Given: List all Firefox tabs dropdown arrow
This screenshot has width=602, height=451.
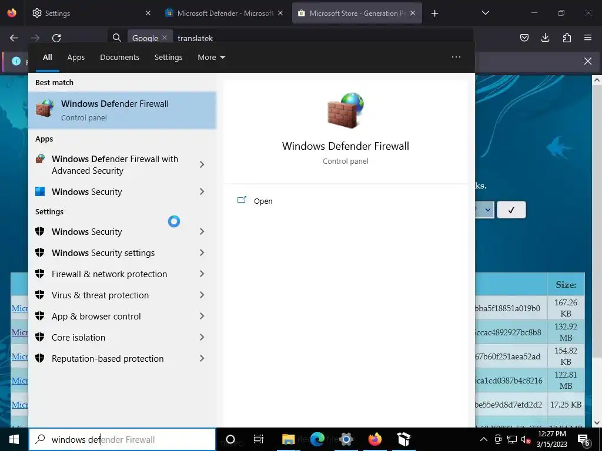Looking at the screenshot, I should [x=485, y=13].
